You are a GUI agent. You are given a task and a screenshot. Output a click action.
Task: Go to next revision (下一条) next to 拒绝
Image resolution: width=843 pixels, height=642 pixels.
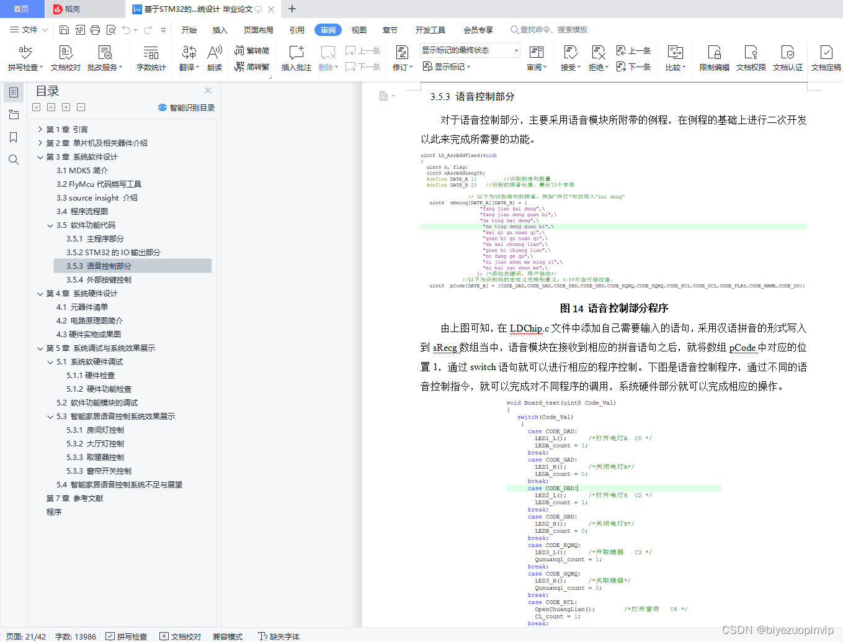coord(633,66)
